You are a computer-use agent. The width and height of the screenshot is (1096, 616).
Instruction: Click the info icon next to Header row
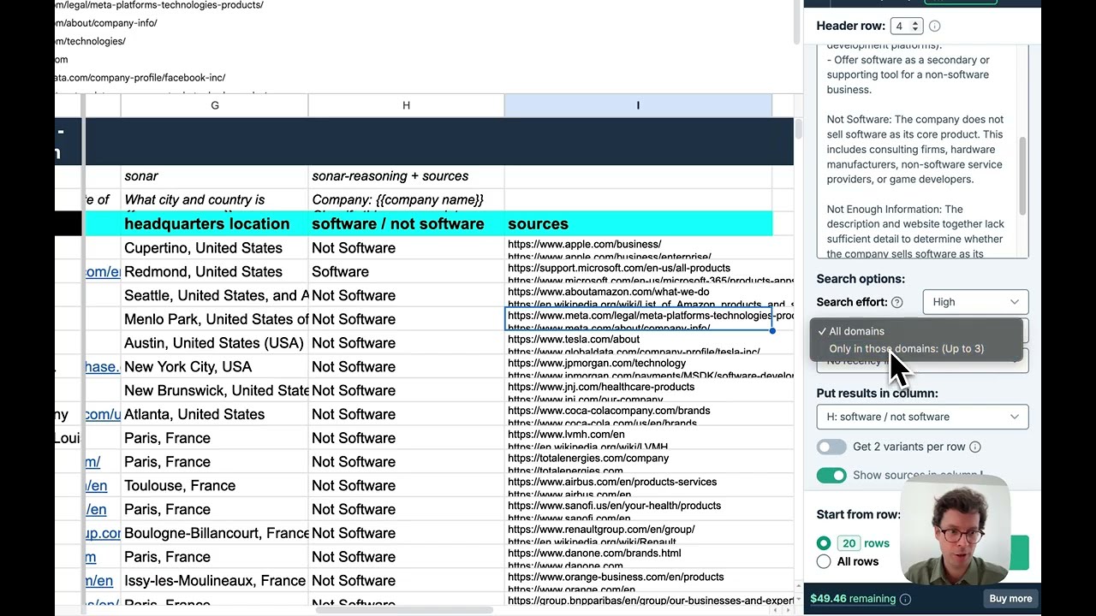point(935,27)
